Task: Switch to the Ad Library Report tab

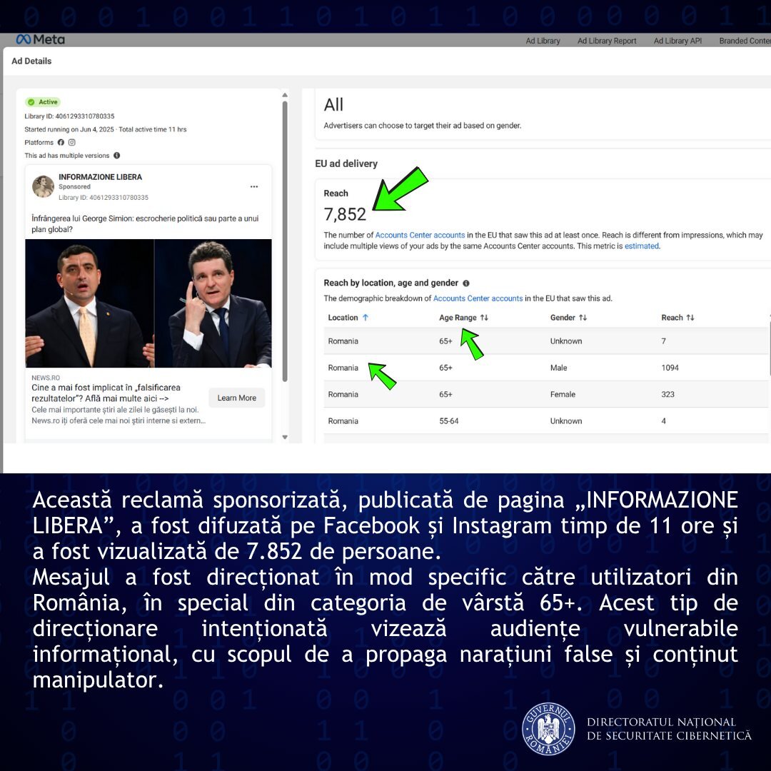Action: [607, 41]
